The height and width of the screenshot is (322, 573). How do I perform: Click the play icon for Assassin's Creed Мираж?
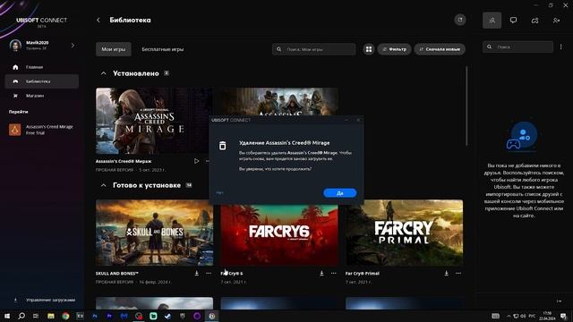[x=197, y=161]
